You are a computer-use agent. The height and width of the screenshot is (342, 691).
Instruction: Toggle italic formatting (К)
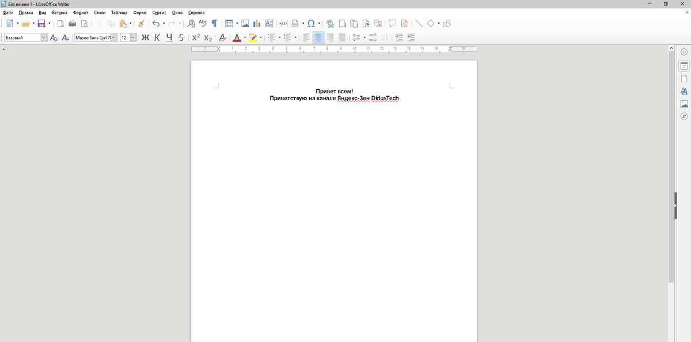157,37
